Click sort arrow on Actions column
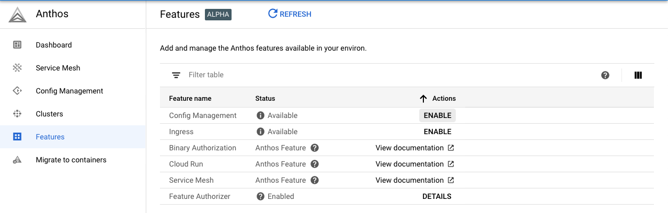This screenshot has width=668, height=213. click(x=423, y=98)
